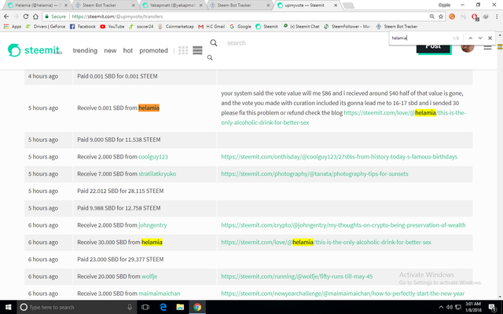Open maimaimaichan profile link
The height and width of the screenshot is (314, 503).
pos(159,294)
